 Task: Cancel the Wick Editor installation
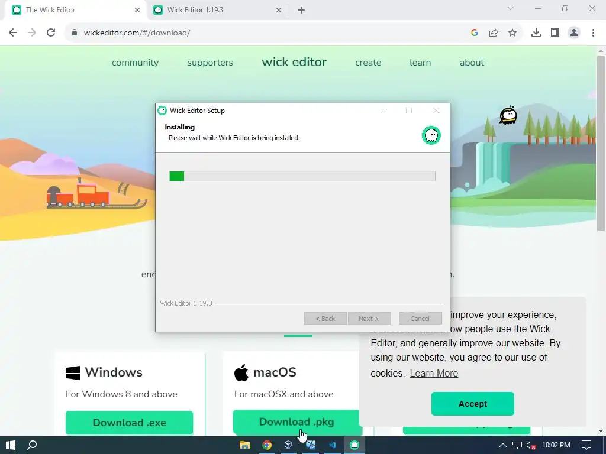(420, 319)
